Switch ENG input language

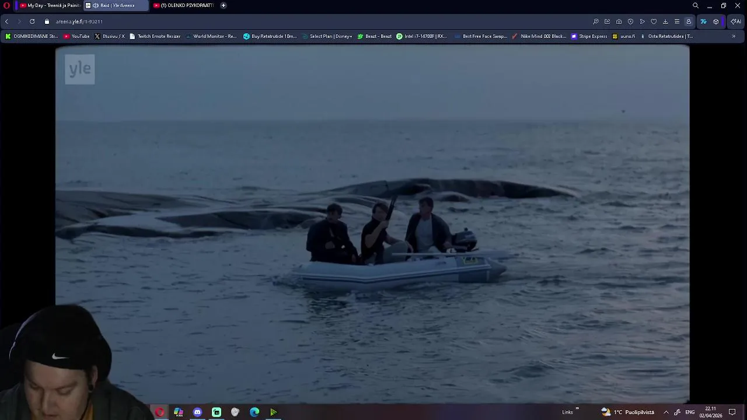pyautogui.click(x=690, y=412)
